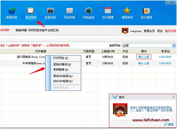This screenshot has width=177, height=129.
Task: Open the 意见反馈 feedback link
Action: (x=171, y=31)
